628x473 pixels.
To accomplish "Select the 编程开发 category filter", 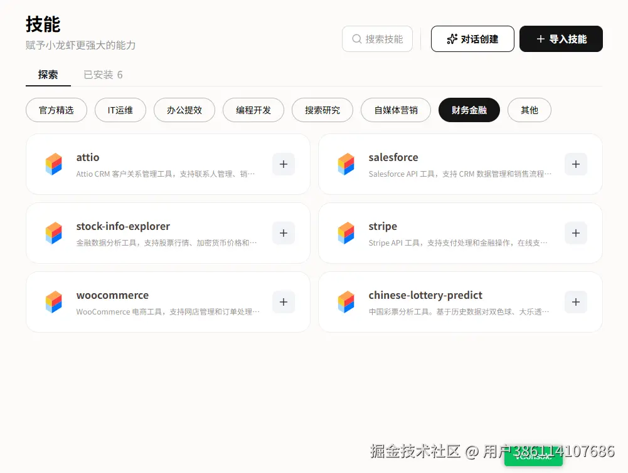I will pyautogui.click(x=253, y=110).
